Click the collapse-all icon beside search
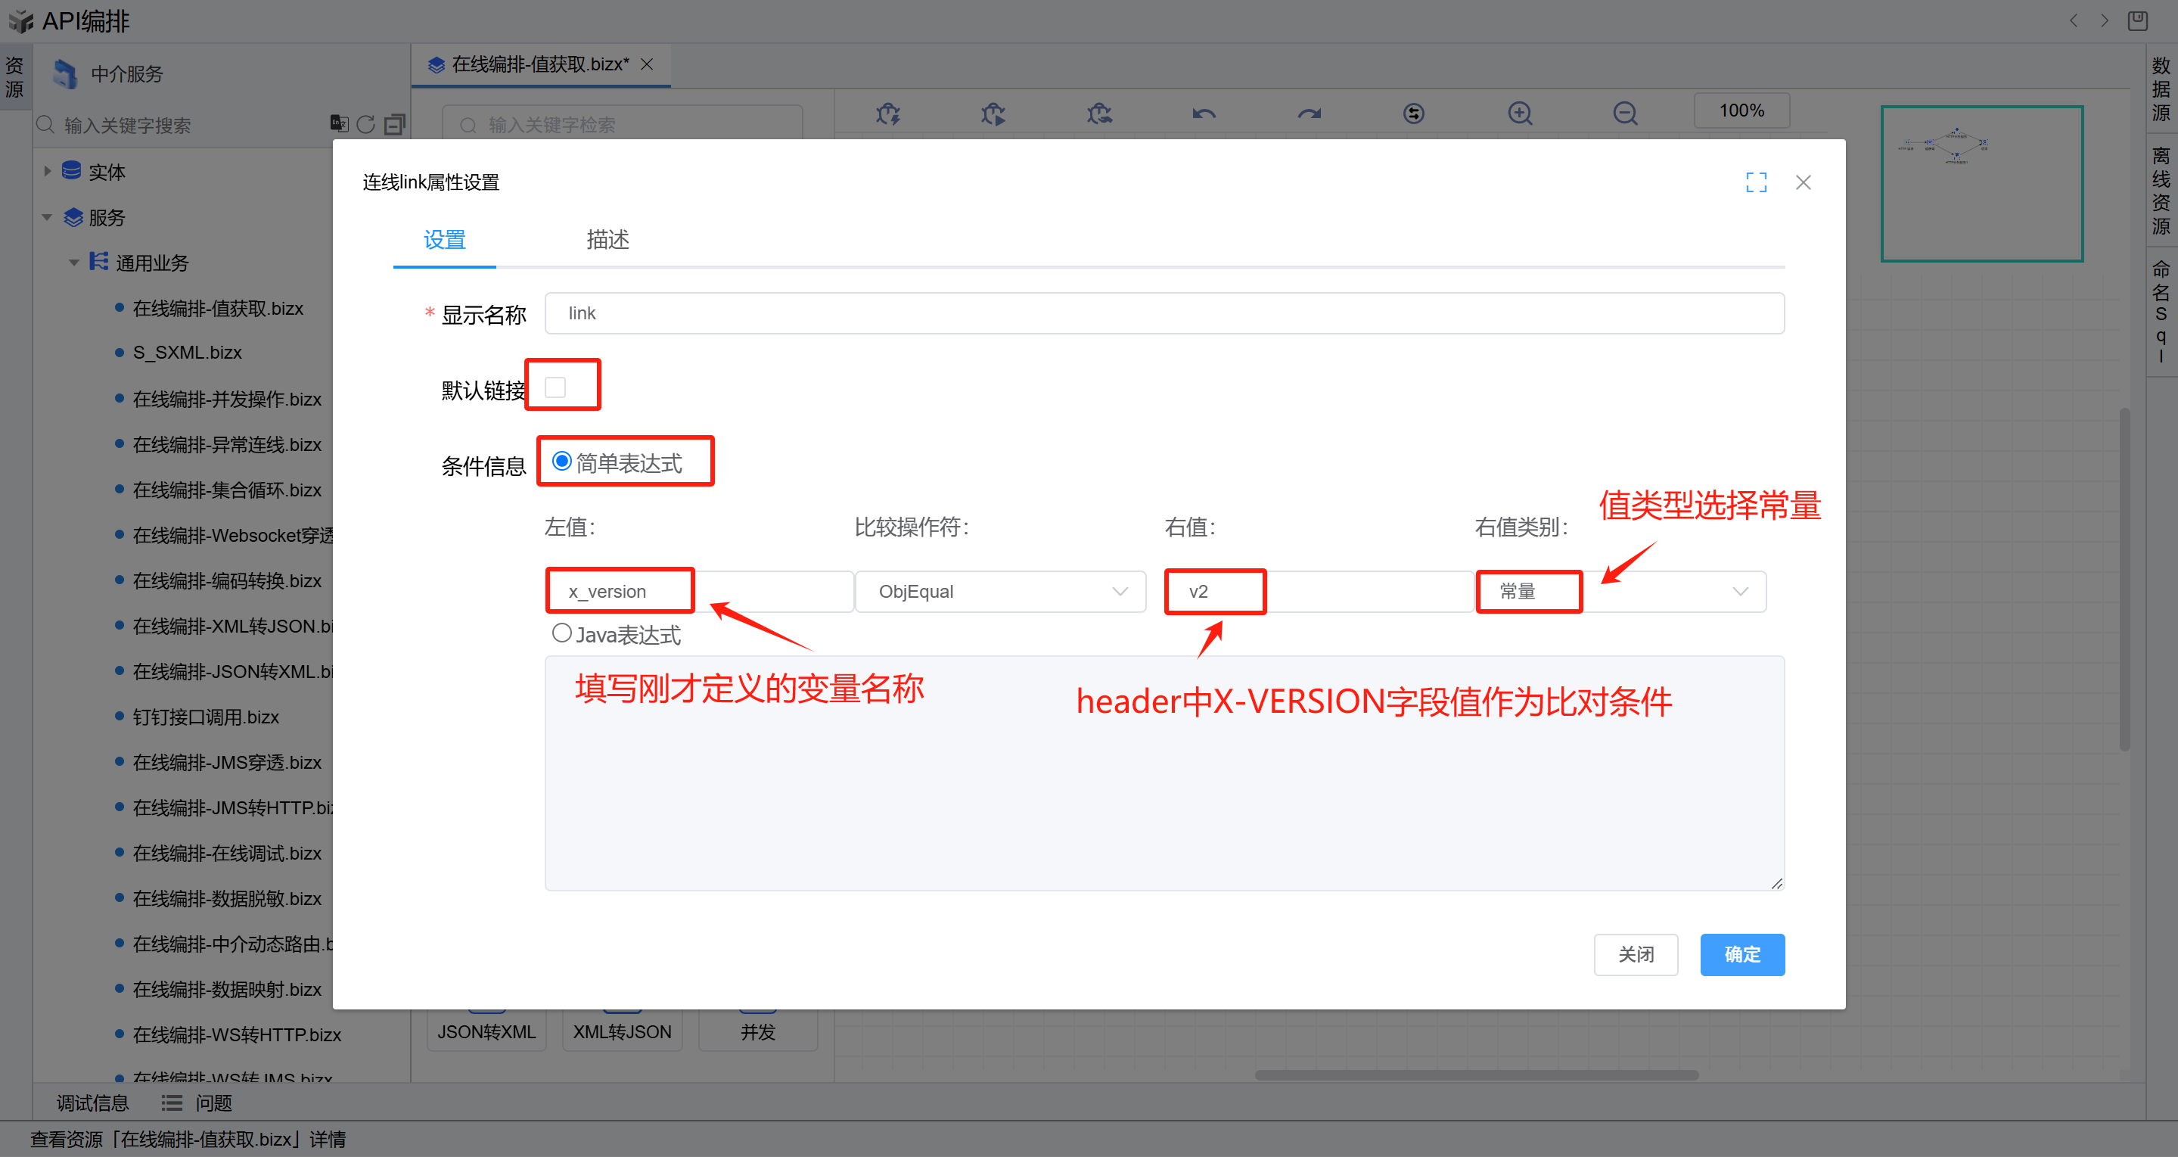The width and height of the screenshot is (2178, 1157). pyautogui.click(x=395, y=124)
